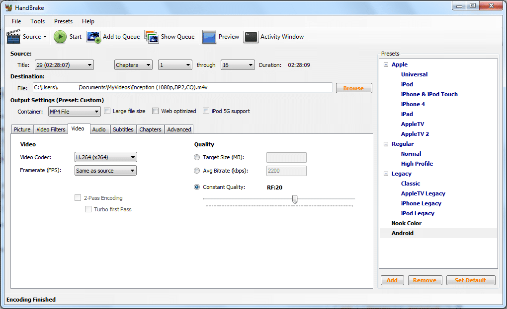Select the Android preset
The image size is (507, 309).
(402, 233)
